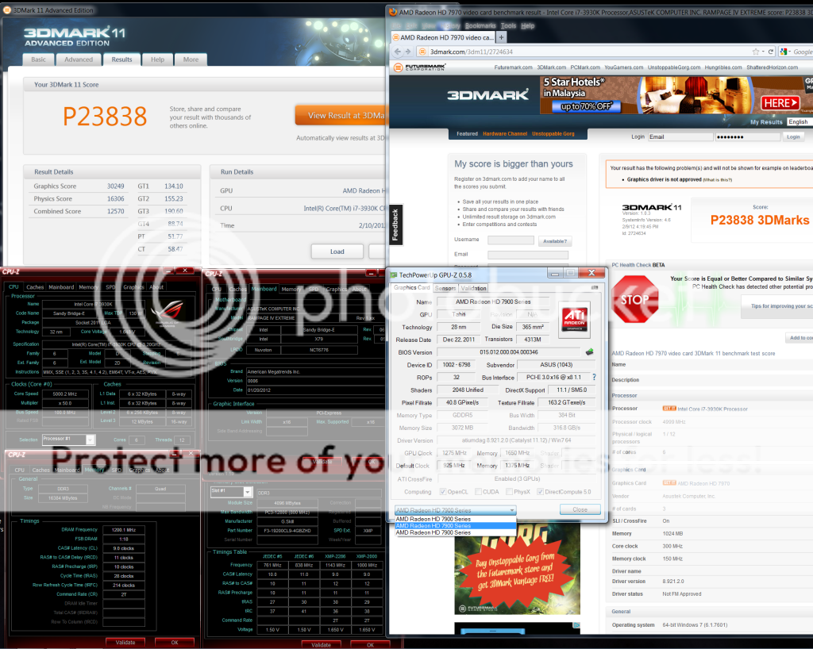Open the Firefox Bookmarks menu

(x=480, y=26)
